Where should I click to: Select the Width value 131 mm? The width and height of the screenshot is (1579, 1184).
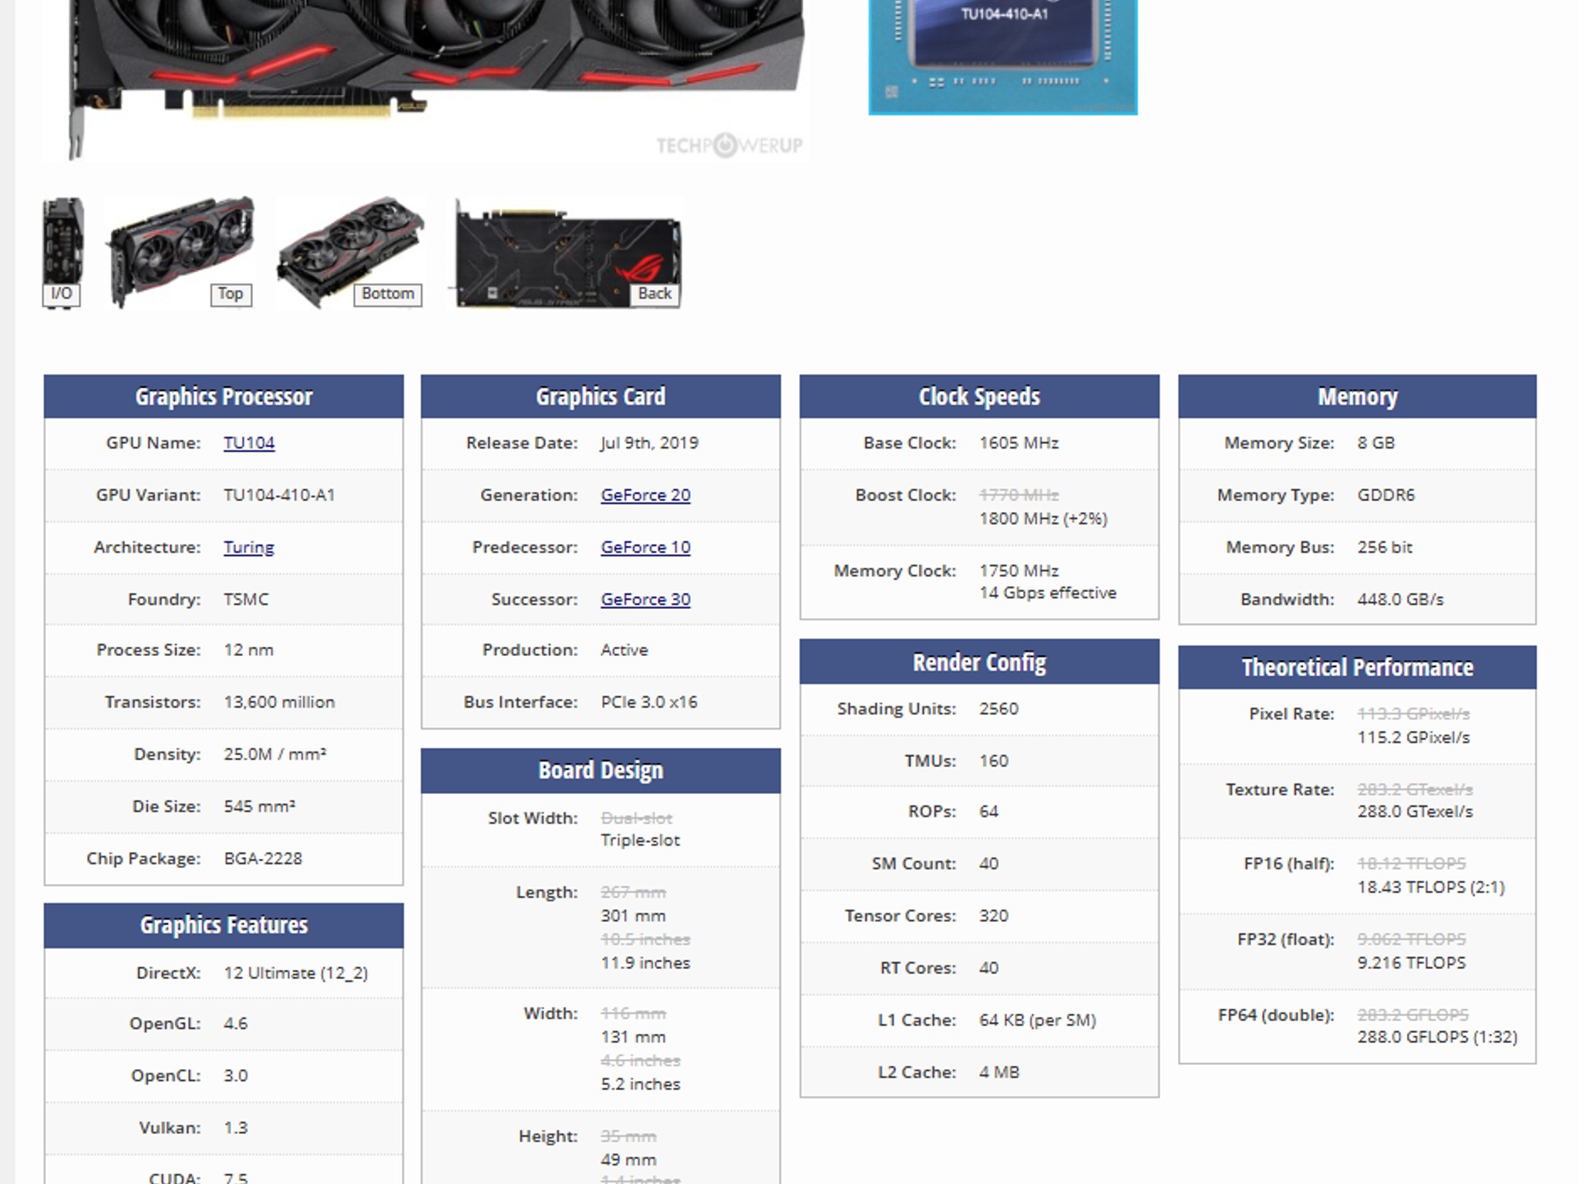632,1037
